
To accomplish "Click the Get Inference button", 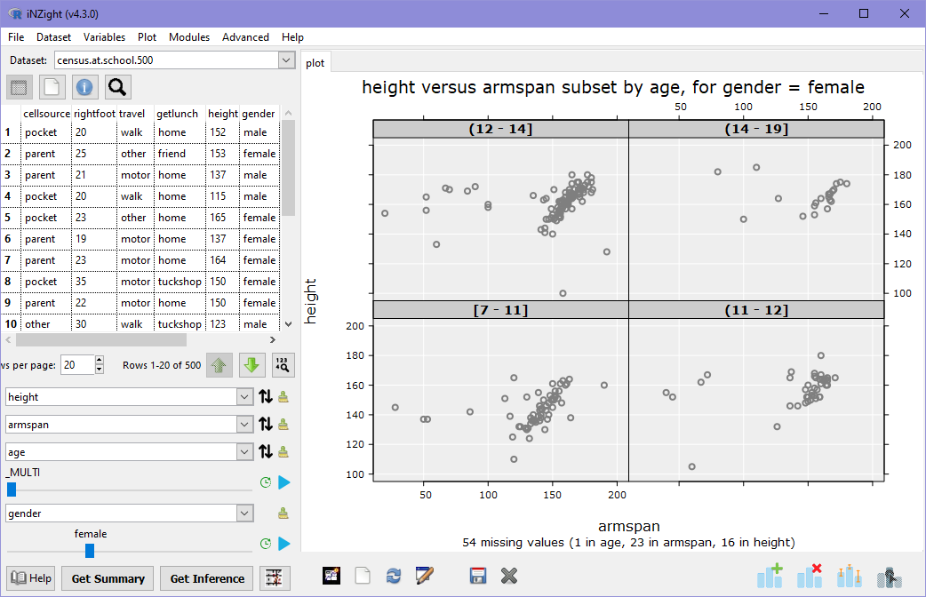I will [x=206, y=578].
